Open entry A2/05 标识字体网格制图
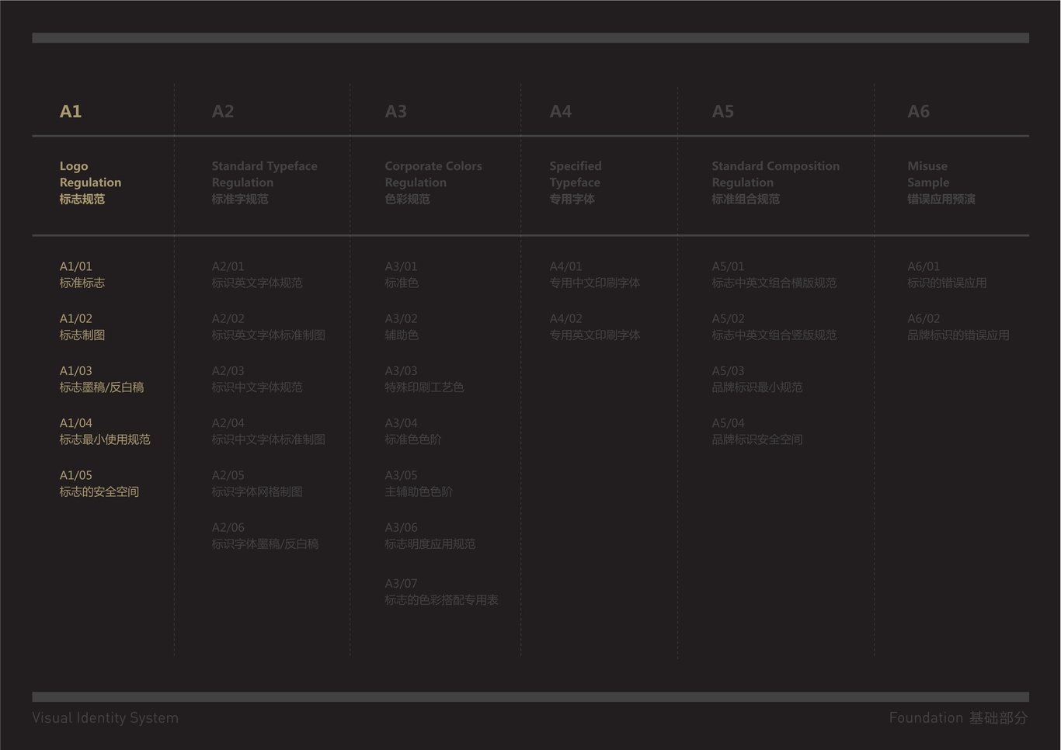Viewport: 1061px width, 750px height. point(257,483)
